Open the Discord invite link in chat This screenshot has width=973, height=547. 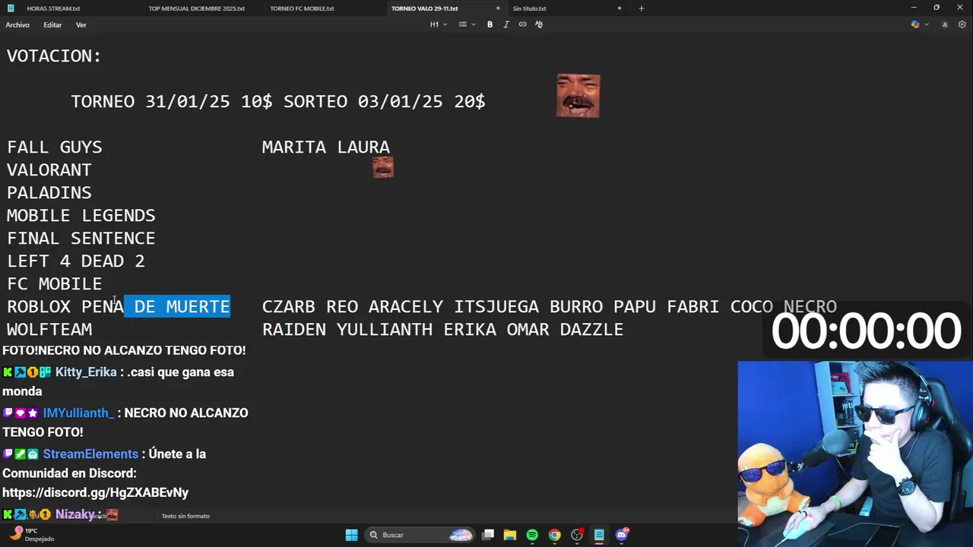[95, 492]
